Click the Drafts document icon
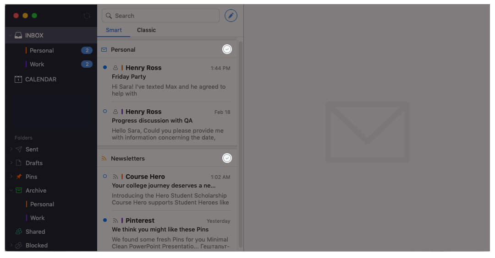 click(x=19, y=163)
